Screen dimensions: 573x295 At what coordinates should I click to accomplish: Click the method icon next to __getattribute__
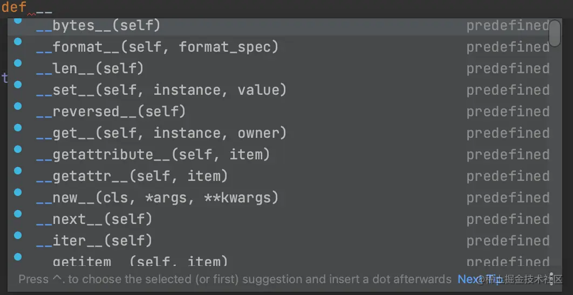(18, 149)
